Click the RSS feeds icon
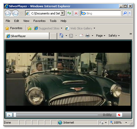This screenshot has height=129, width=137. pos(71,36)
